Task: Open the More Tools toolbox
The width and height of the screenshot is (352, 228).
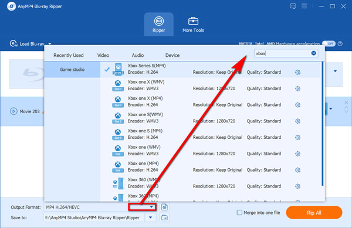Action: [x=193, y=25]
